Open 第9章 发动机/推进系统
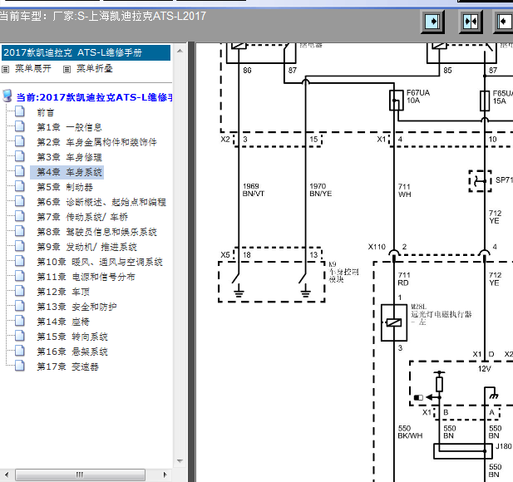Viewport: 513px width, 482px height. point(87,247)
